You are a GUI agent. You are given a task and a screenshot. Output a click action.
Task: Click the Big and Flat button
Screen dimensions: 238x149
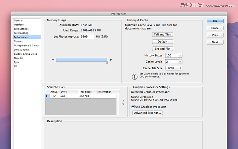coord(162,49)
